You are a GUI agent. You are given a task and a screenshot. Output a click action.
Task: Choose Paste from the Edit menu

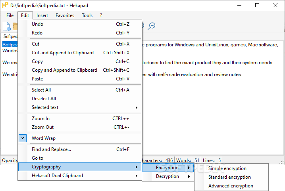[80, 79]
